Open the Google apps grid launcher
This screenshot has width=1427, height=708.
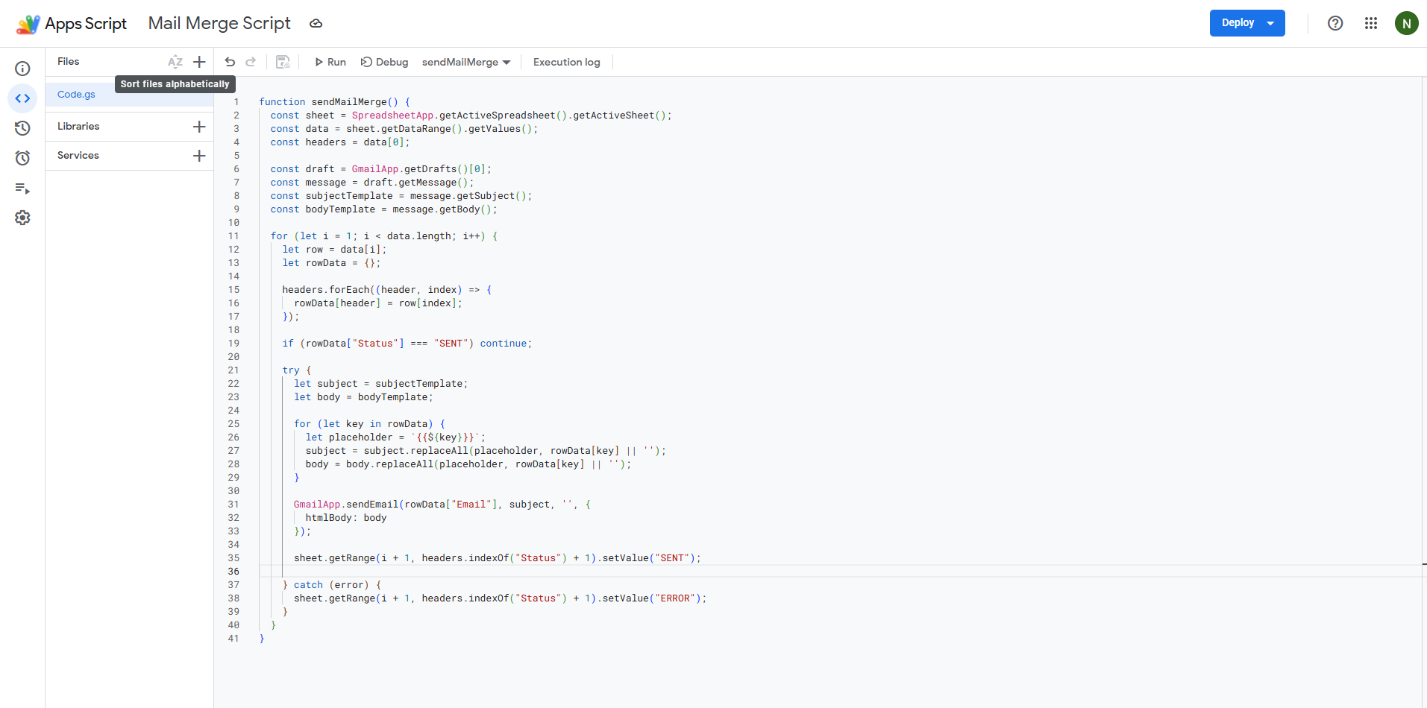click(1370, 23)
